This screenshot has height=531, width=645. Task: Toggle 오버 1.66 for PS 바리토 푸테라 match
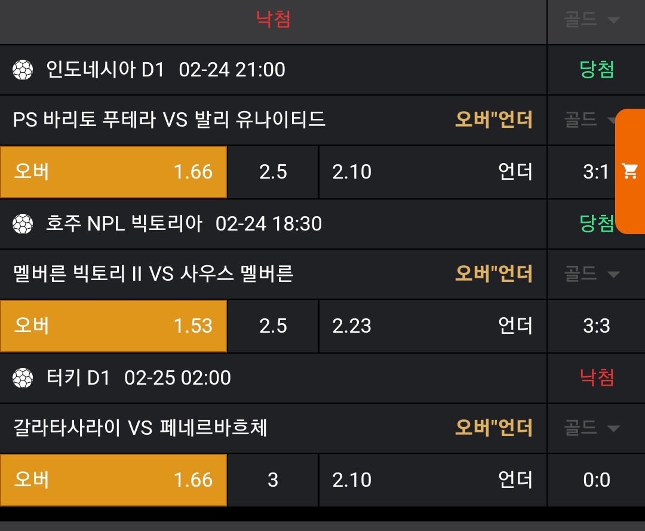tap(113, 172)
